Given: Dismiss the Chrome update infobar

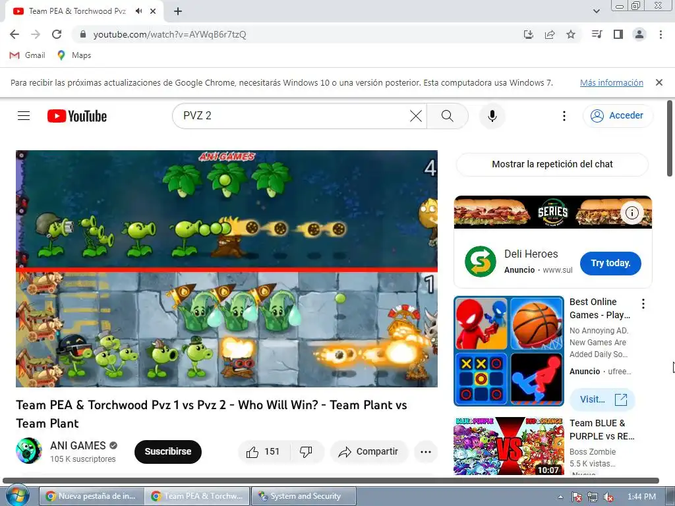Looking at the screenshot, I should pos(659,82).
